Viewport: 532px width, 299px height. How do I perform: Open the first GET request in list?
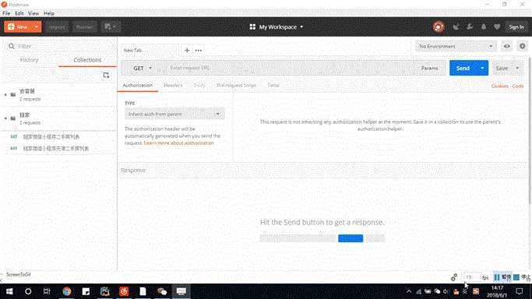click(51, 136)
